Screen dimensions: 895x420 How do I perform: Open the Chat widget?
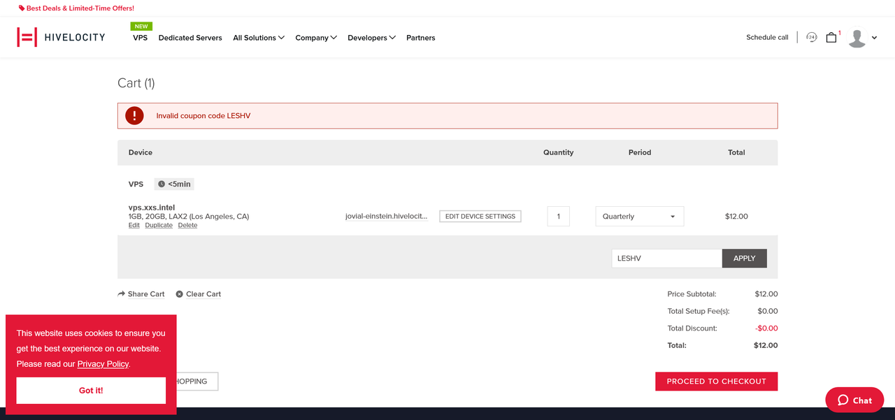tap(855, 400)
